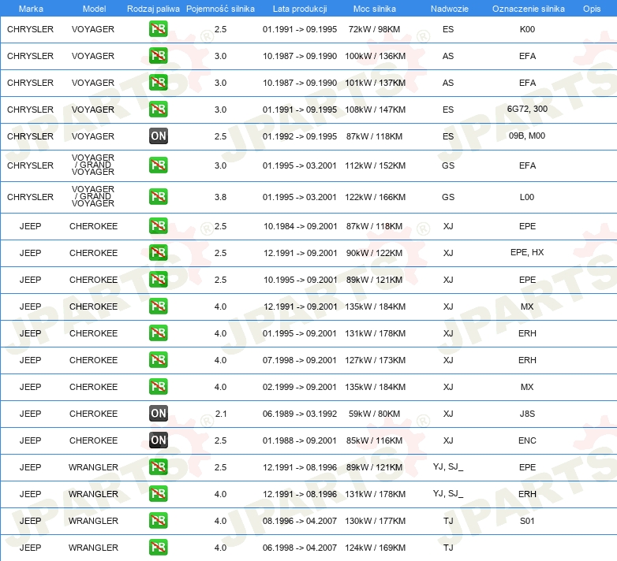The image size is (617, 561).
Task: Select the PB fuel icon for Voyager 3.8
Action: coord(158,197)
